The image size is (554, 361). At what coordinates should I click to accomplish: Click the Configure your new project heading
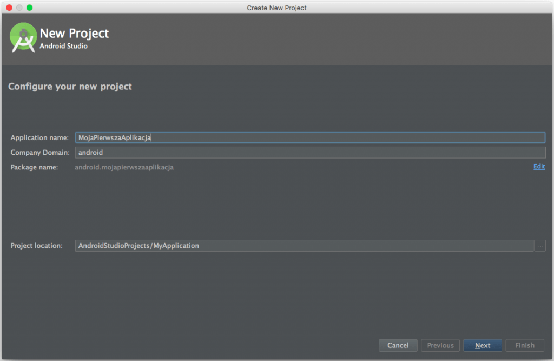(70, 86)
